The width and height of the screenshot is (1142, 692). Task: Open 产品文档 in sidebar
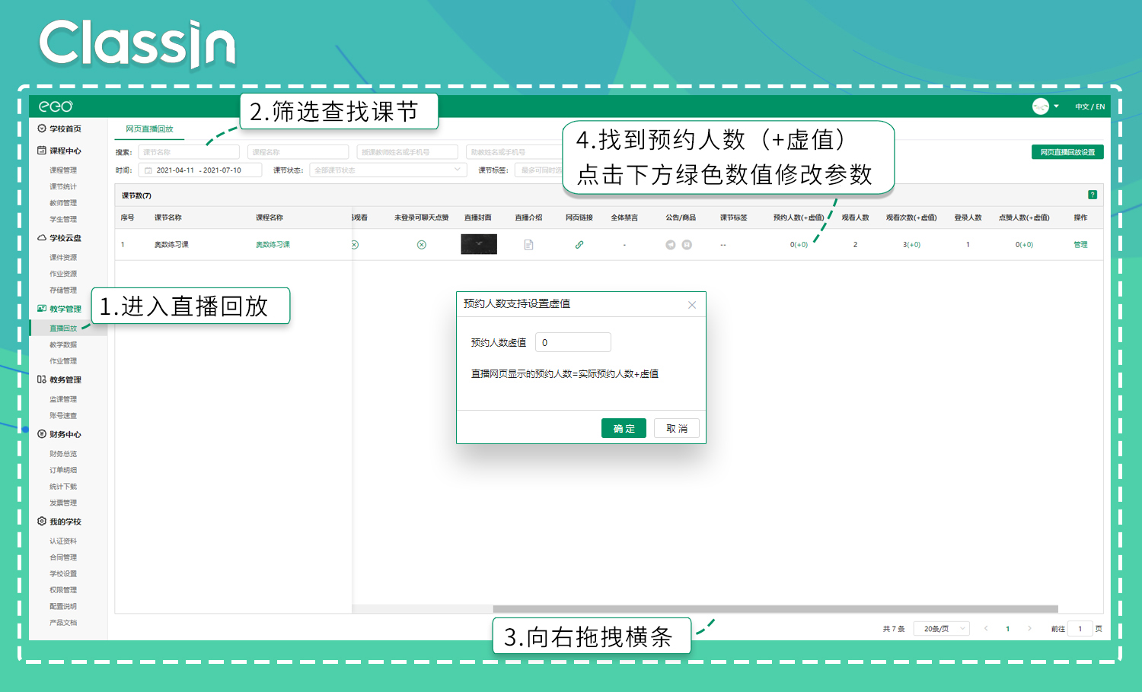[x=63, y=623]
